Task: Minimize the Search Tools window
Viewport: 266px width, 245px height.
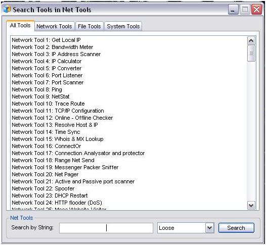Action: point(233,10)
